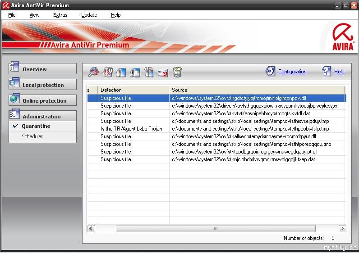359x253 pixels.
Task: Select the row ending in ovfsthvtvfifaoynipahhmyrxttcdqtsikvfdl.dat
Action: tap(216, 113)
